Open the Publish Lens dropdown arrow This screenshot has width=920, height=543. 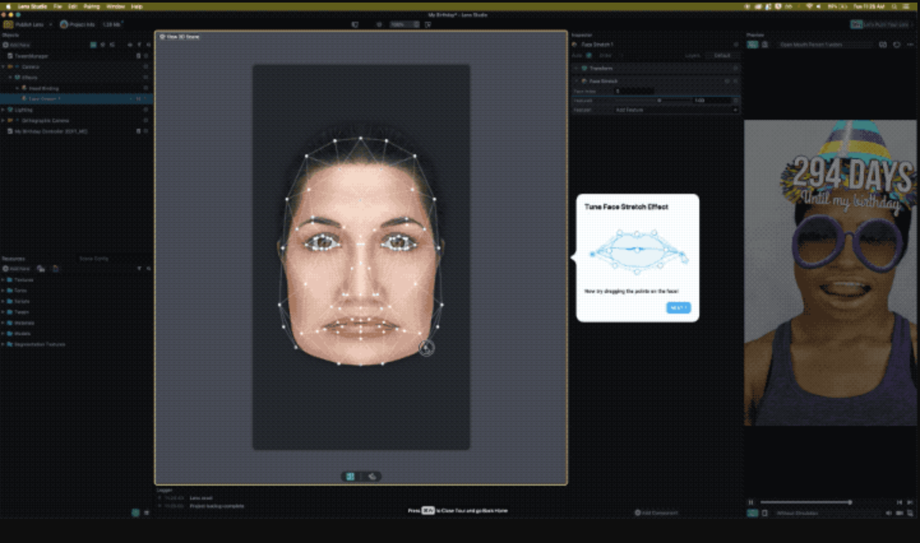point(50,24)
